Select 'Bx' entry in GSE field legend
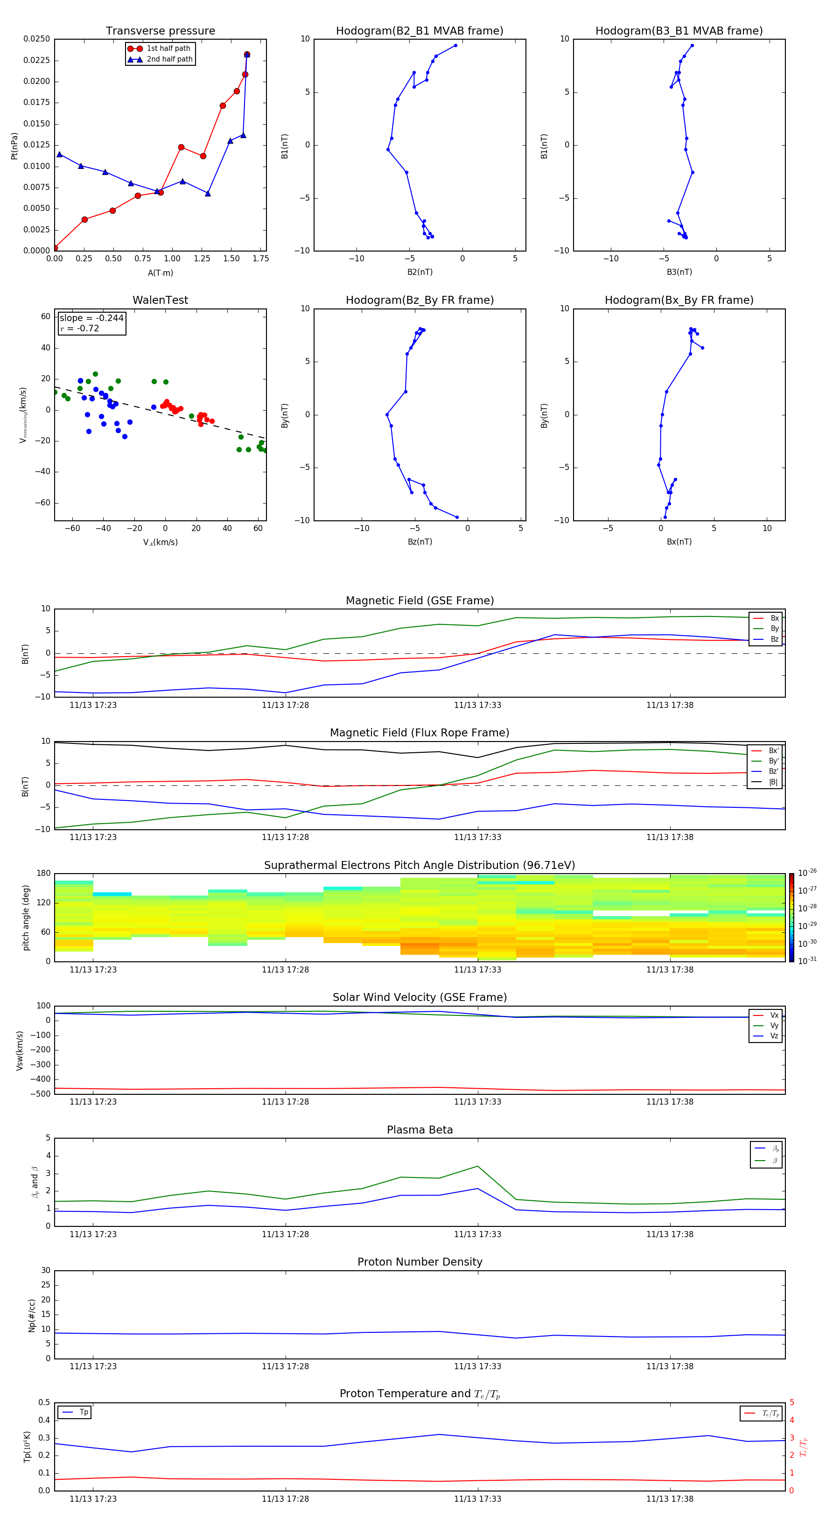Viewport: 840px width, 1540px height. point(766,618)
